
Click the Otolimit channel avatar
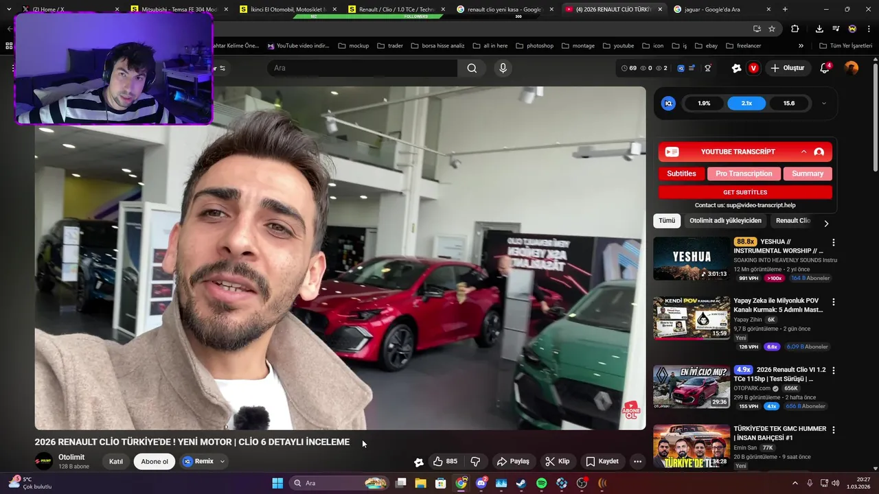point(43,461)
